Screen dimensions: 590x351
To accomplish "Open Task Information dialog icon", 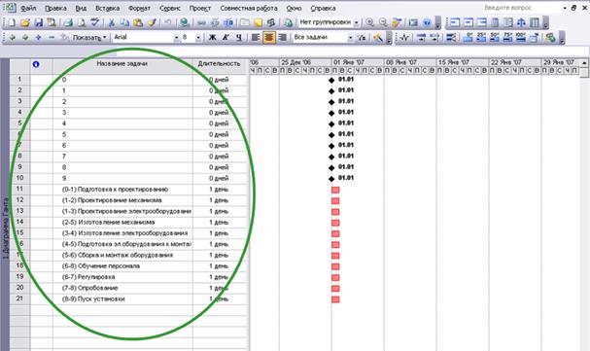I will tap(245, 22).
